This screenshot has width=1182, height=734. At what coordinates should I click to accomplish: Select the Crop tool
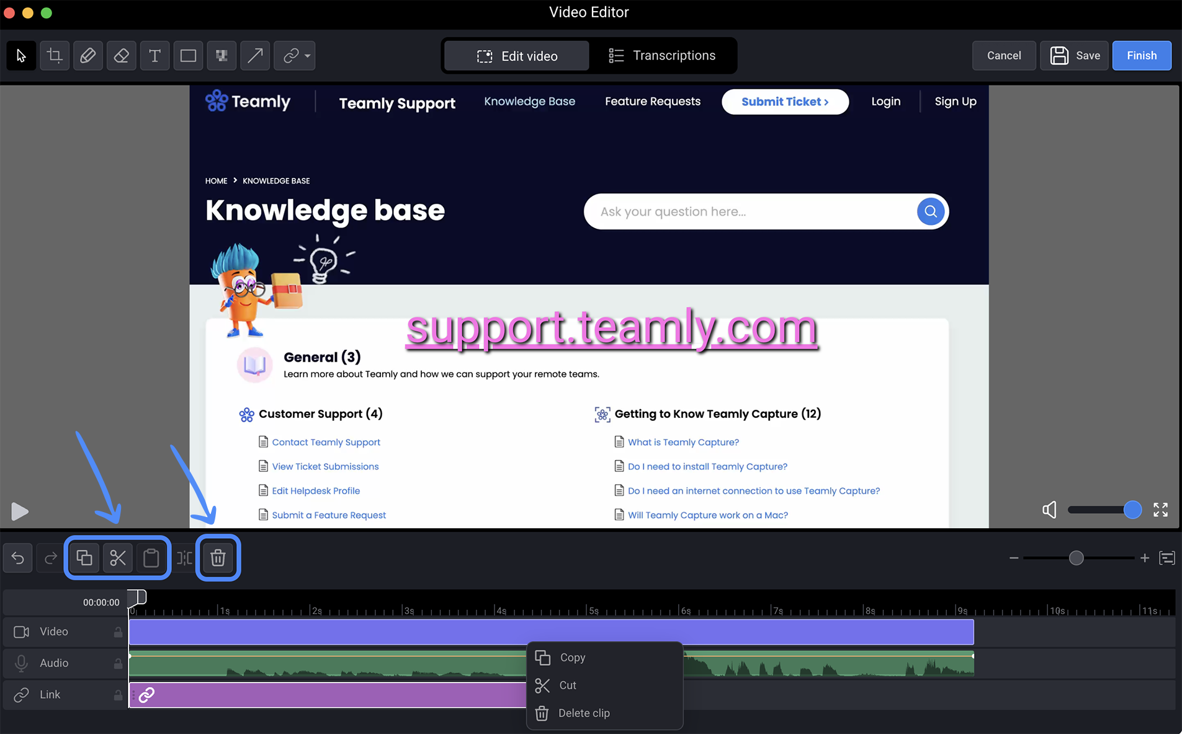click(x=55, y=56)
